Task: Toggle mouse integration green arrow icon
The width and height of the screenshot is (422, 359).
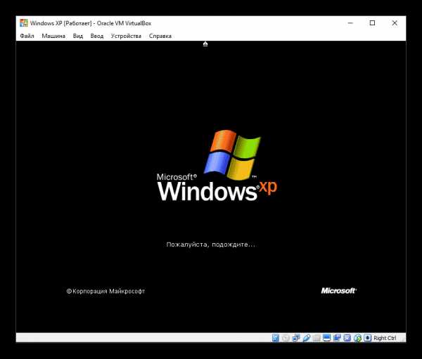Action: [357, 338]
